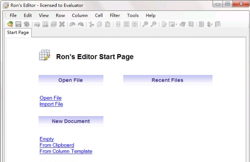This screenshot has height=162, width=250.
Task: Click the Ron's Editor Start Page heading
Action: point(95,57)
